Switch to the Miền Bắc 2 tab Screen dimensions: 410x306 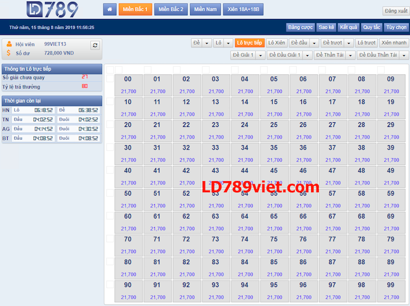(x=171, y=9)
